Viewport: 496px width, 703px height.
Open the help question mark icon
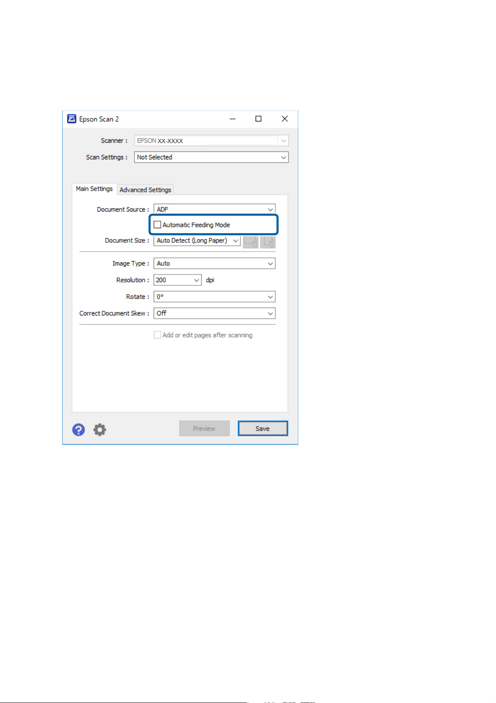pos(78,430)
